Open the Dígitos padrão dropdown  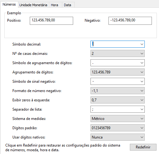(x=117, y=128)
